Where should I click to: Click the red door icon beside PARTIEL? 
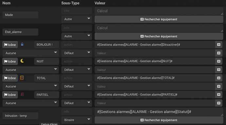(x=22, y=95)
